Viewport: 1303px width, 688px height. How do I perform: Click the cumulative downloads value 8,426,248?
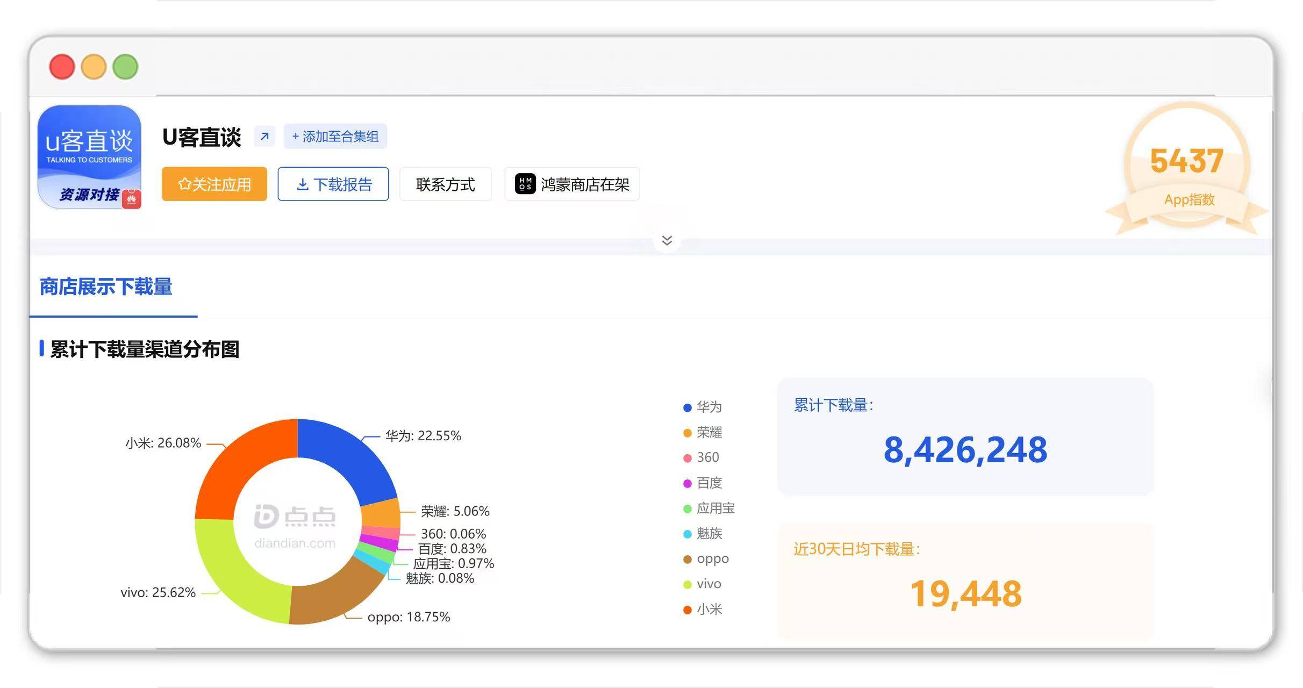click(x=965, y=450)
